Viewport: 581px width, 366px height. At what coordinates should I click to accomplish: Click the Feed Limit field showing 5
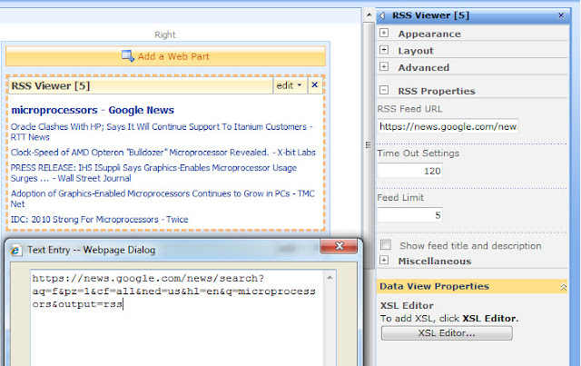coord(409,215)
